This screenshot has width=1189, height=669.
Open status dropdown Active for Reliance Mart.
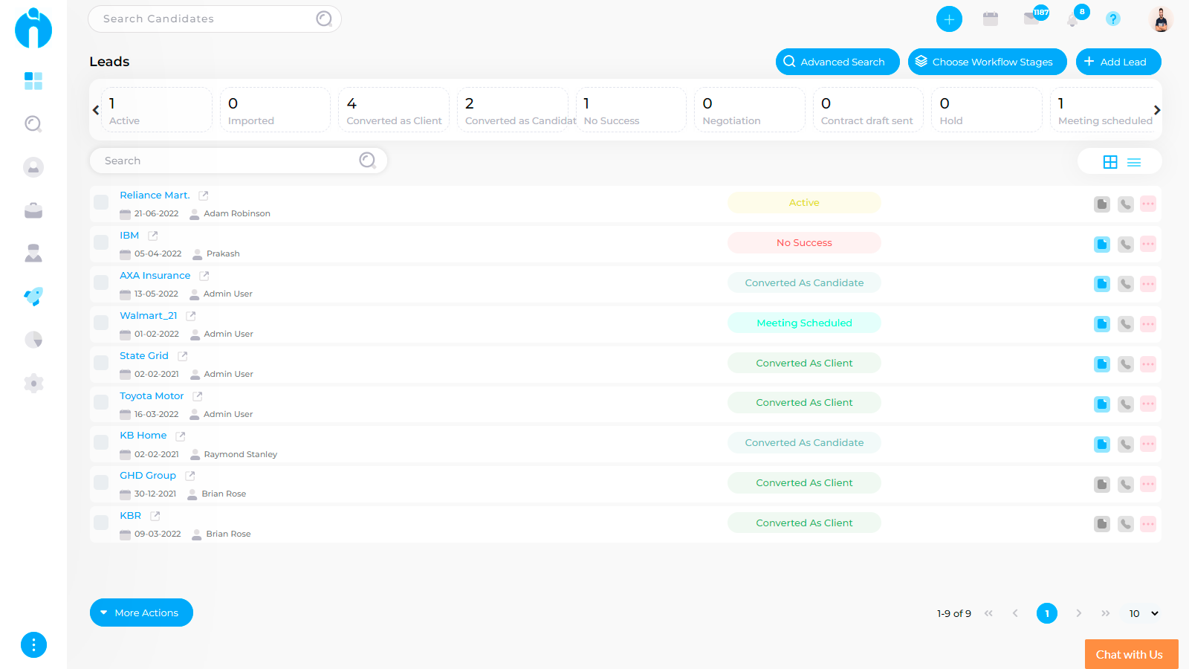coord(804,203)
